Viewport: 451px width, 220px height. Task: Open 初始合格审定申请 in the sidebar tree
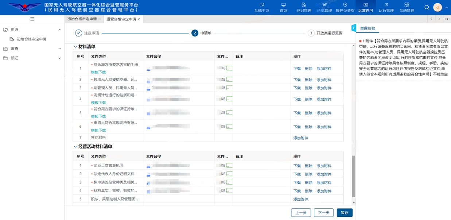click(31, 39)
